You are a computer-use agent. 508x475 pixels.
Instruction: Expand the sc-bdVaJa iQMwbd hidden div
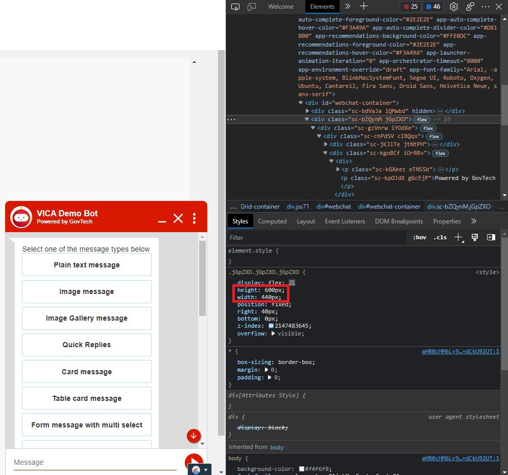coord(307,111)
